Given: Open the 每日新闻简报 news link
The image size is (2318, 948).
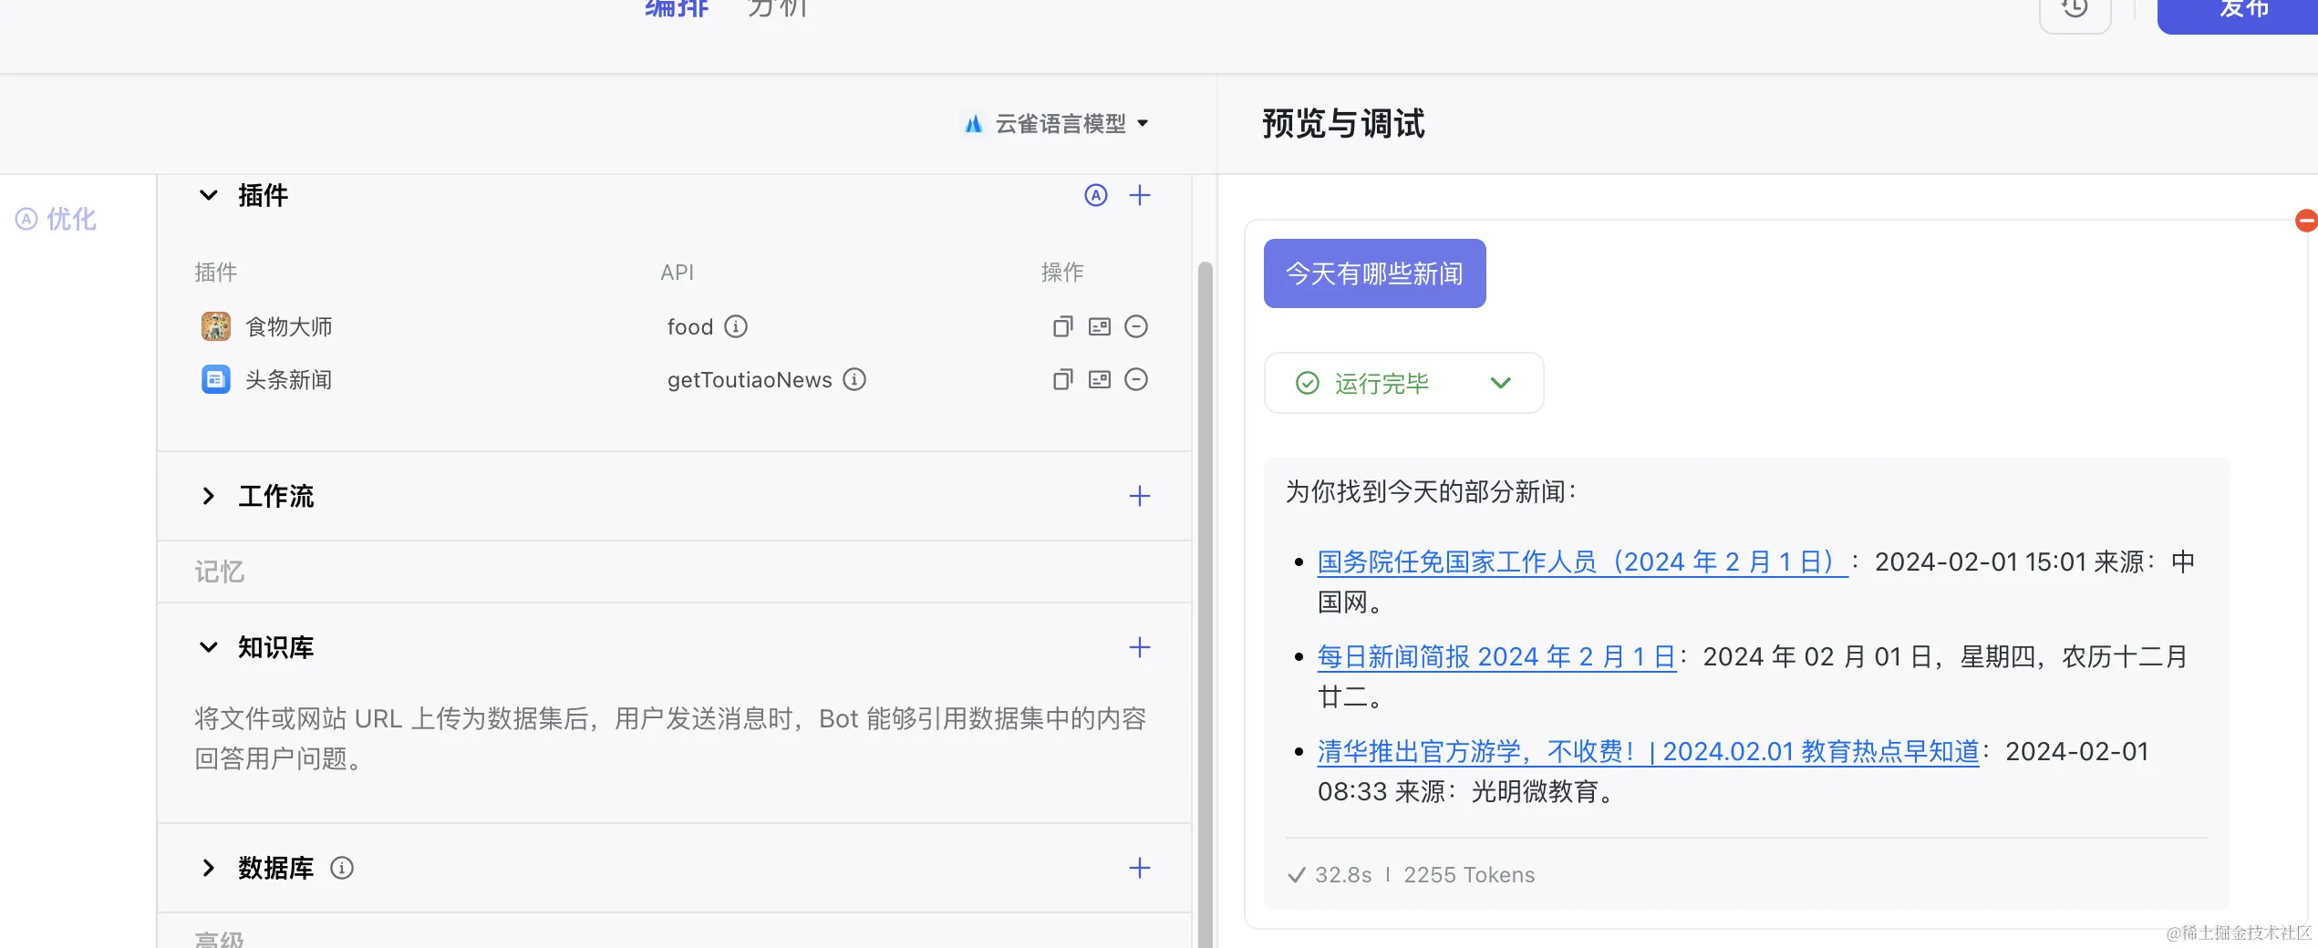Looking at the screenshot, I should pos(1495,655).
